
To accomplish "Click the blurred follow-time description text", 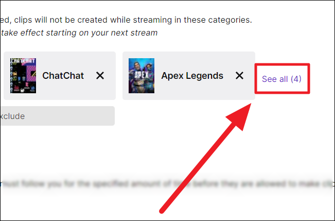I will [x=168, y=184].
